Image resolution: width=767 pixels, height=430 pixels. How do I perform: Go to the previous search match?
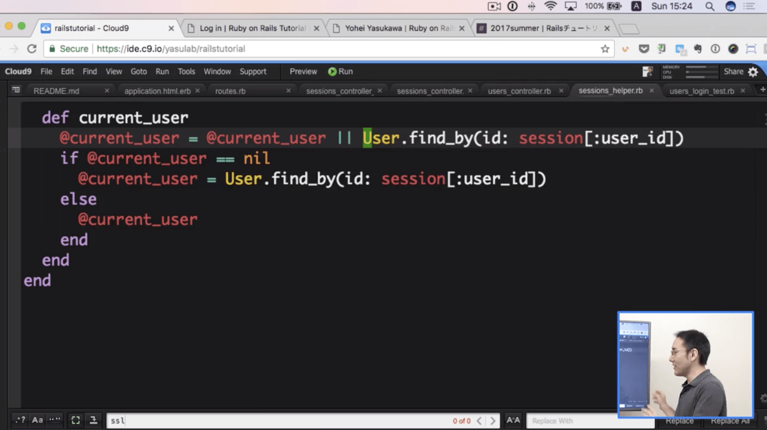coord(479,421)
